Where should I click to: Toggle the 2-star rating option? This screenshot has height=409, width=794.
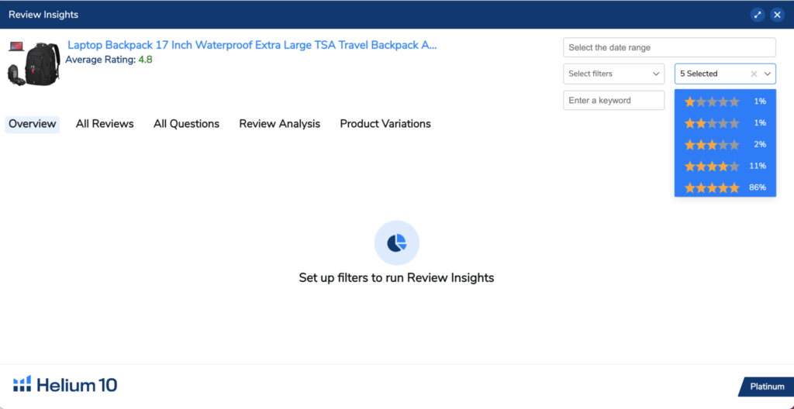(x=725, y=123)
